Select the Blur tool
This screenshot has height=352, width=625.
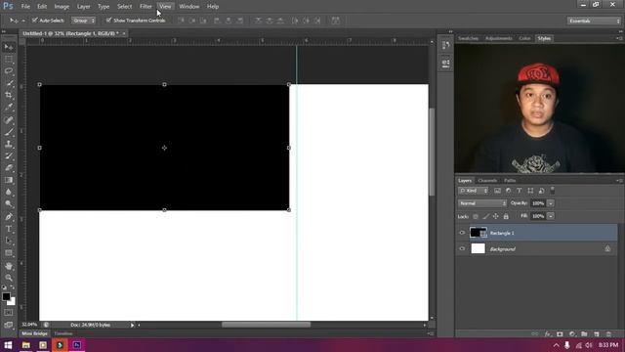click(x=9, y=192)
